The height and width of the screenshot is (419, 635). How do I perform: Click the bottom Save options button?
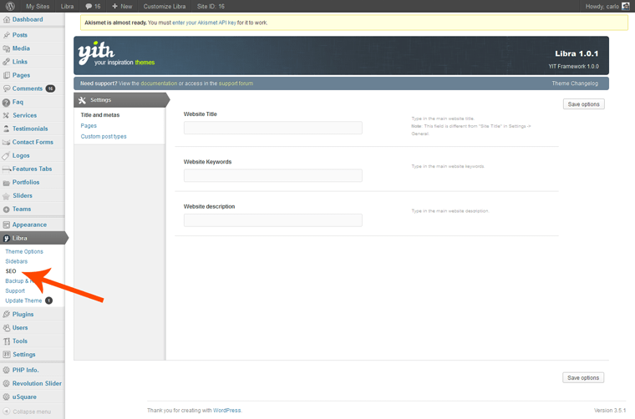pyautogui.click(x=583, y=378)
